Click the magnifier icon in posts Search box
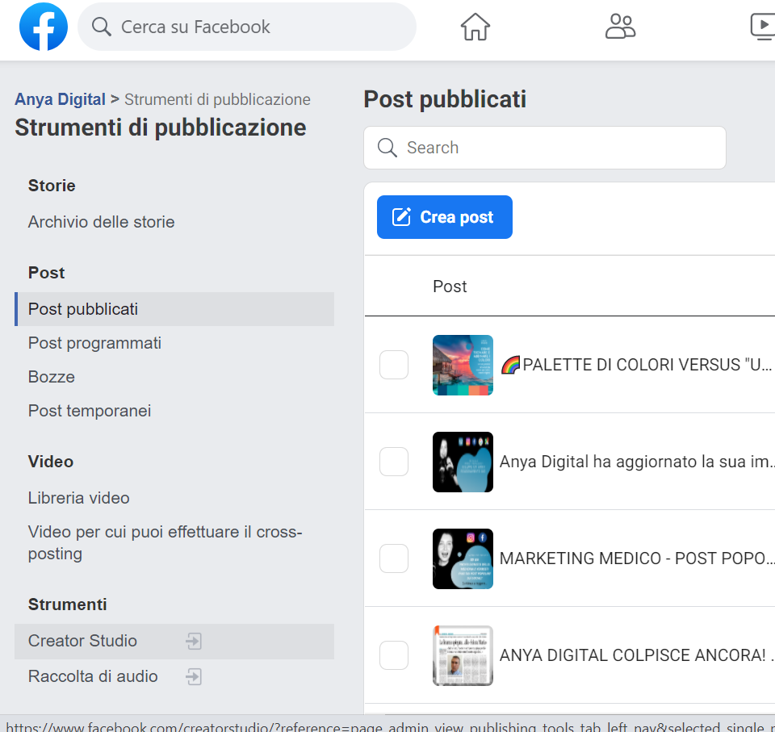 pos(387,148)
